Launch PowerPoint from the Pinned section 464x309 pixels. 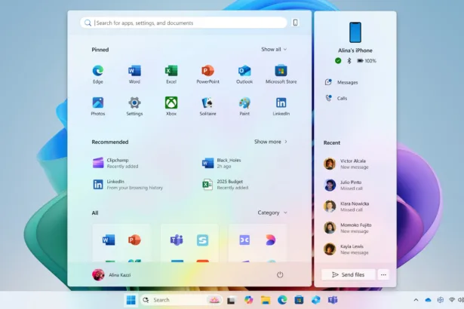(207, 74)
